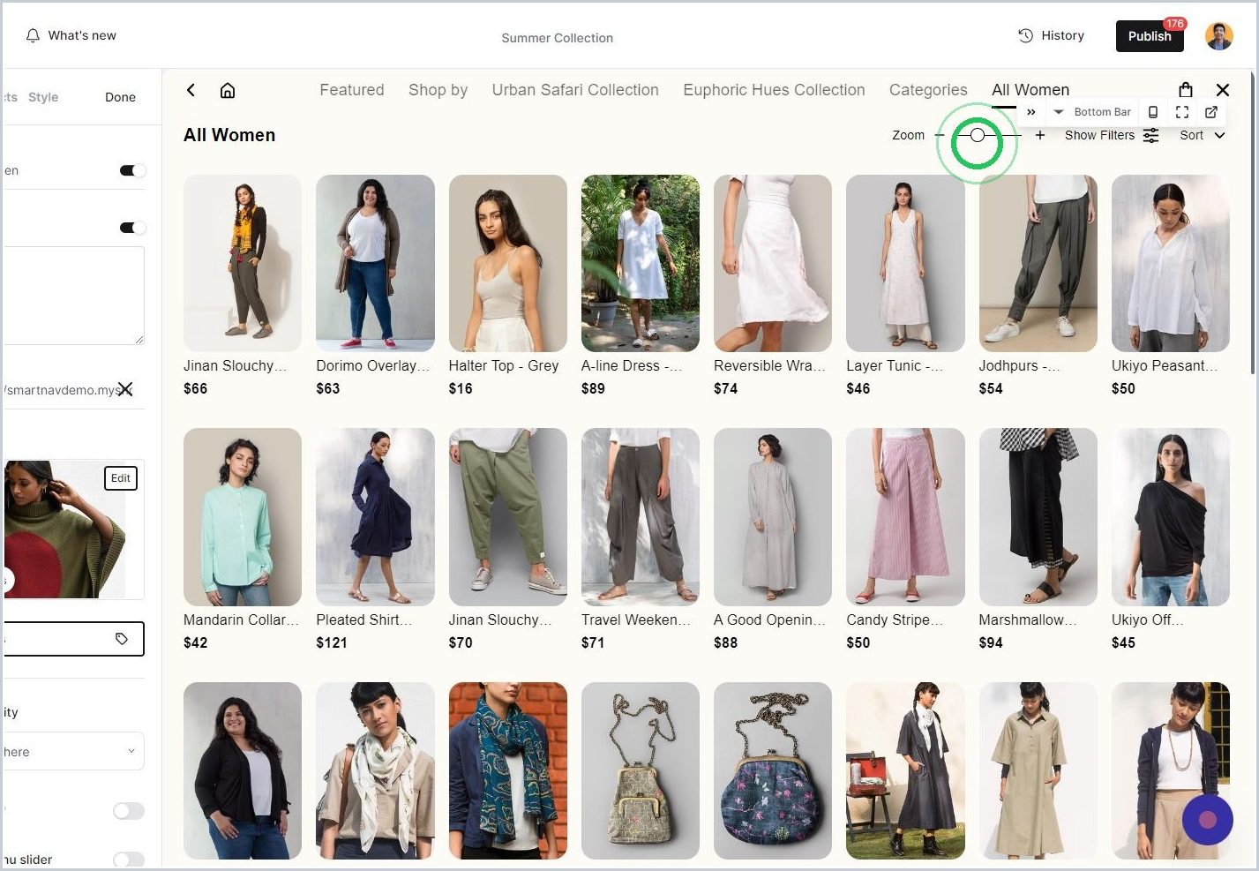Image resolution: width=1259 pixels, height=871 pixels.
Task: Expand the Sort dropdown
Action: pyautogui.click(x=1203, y=135)
